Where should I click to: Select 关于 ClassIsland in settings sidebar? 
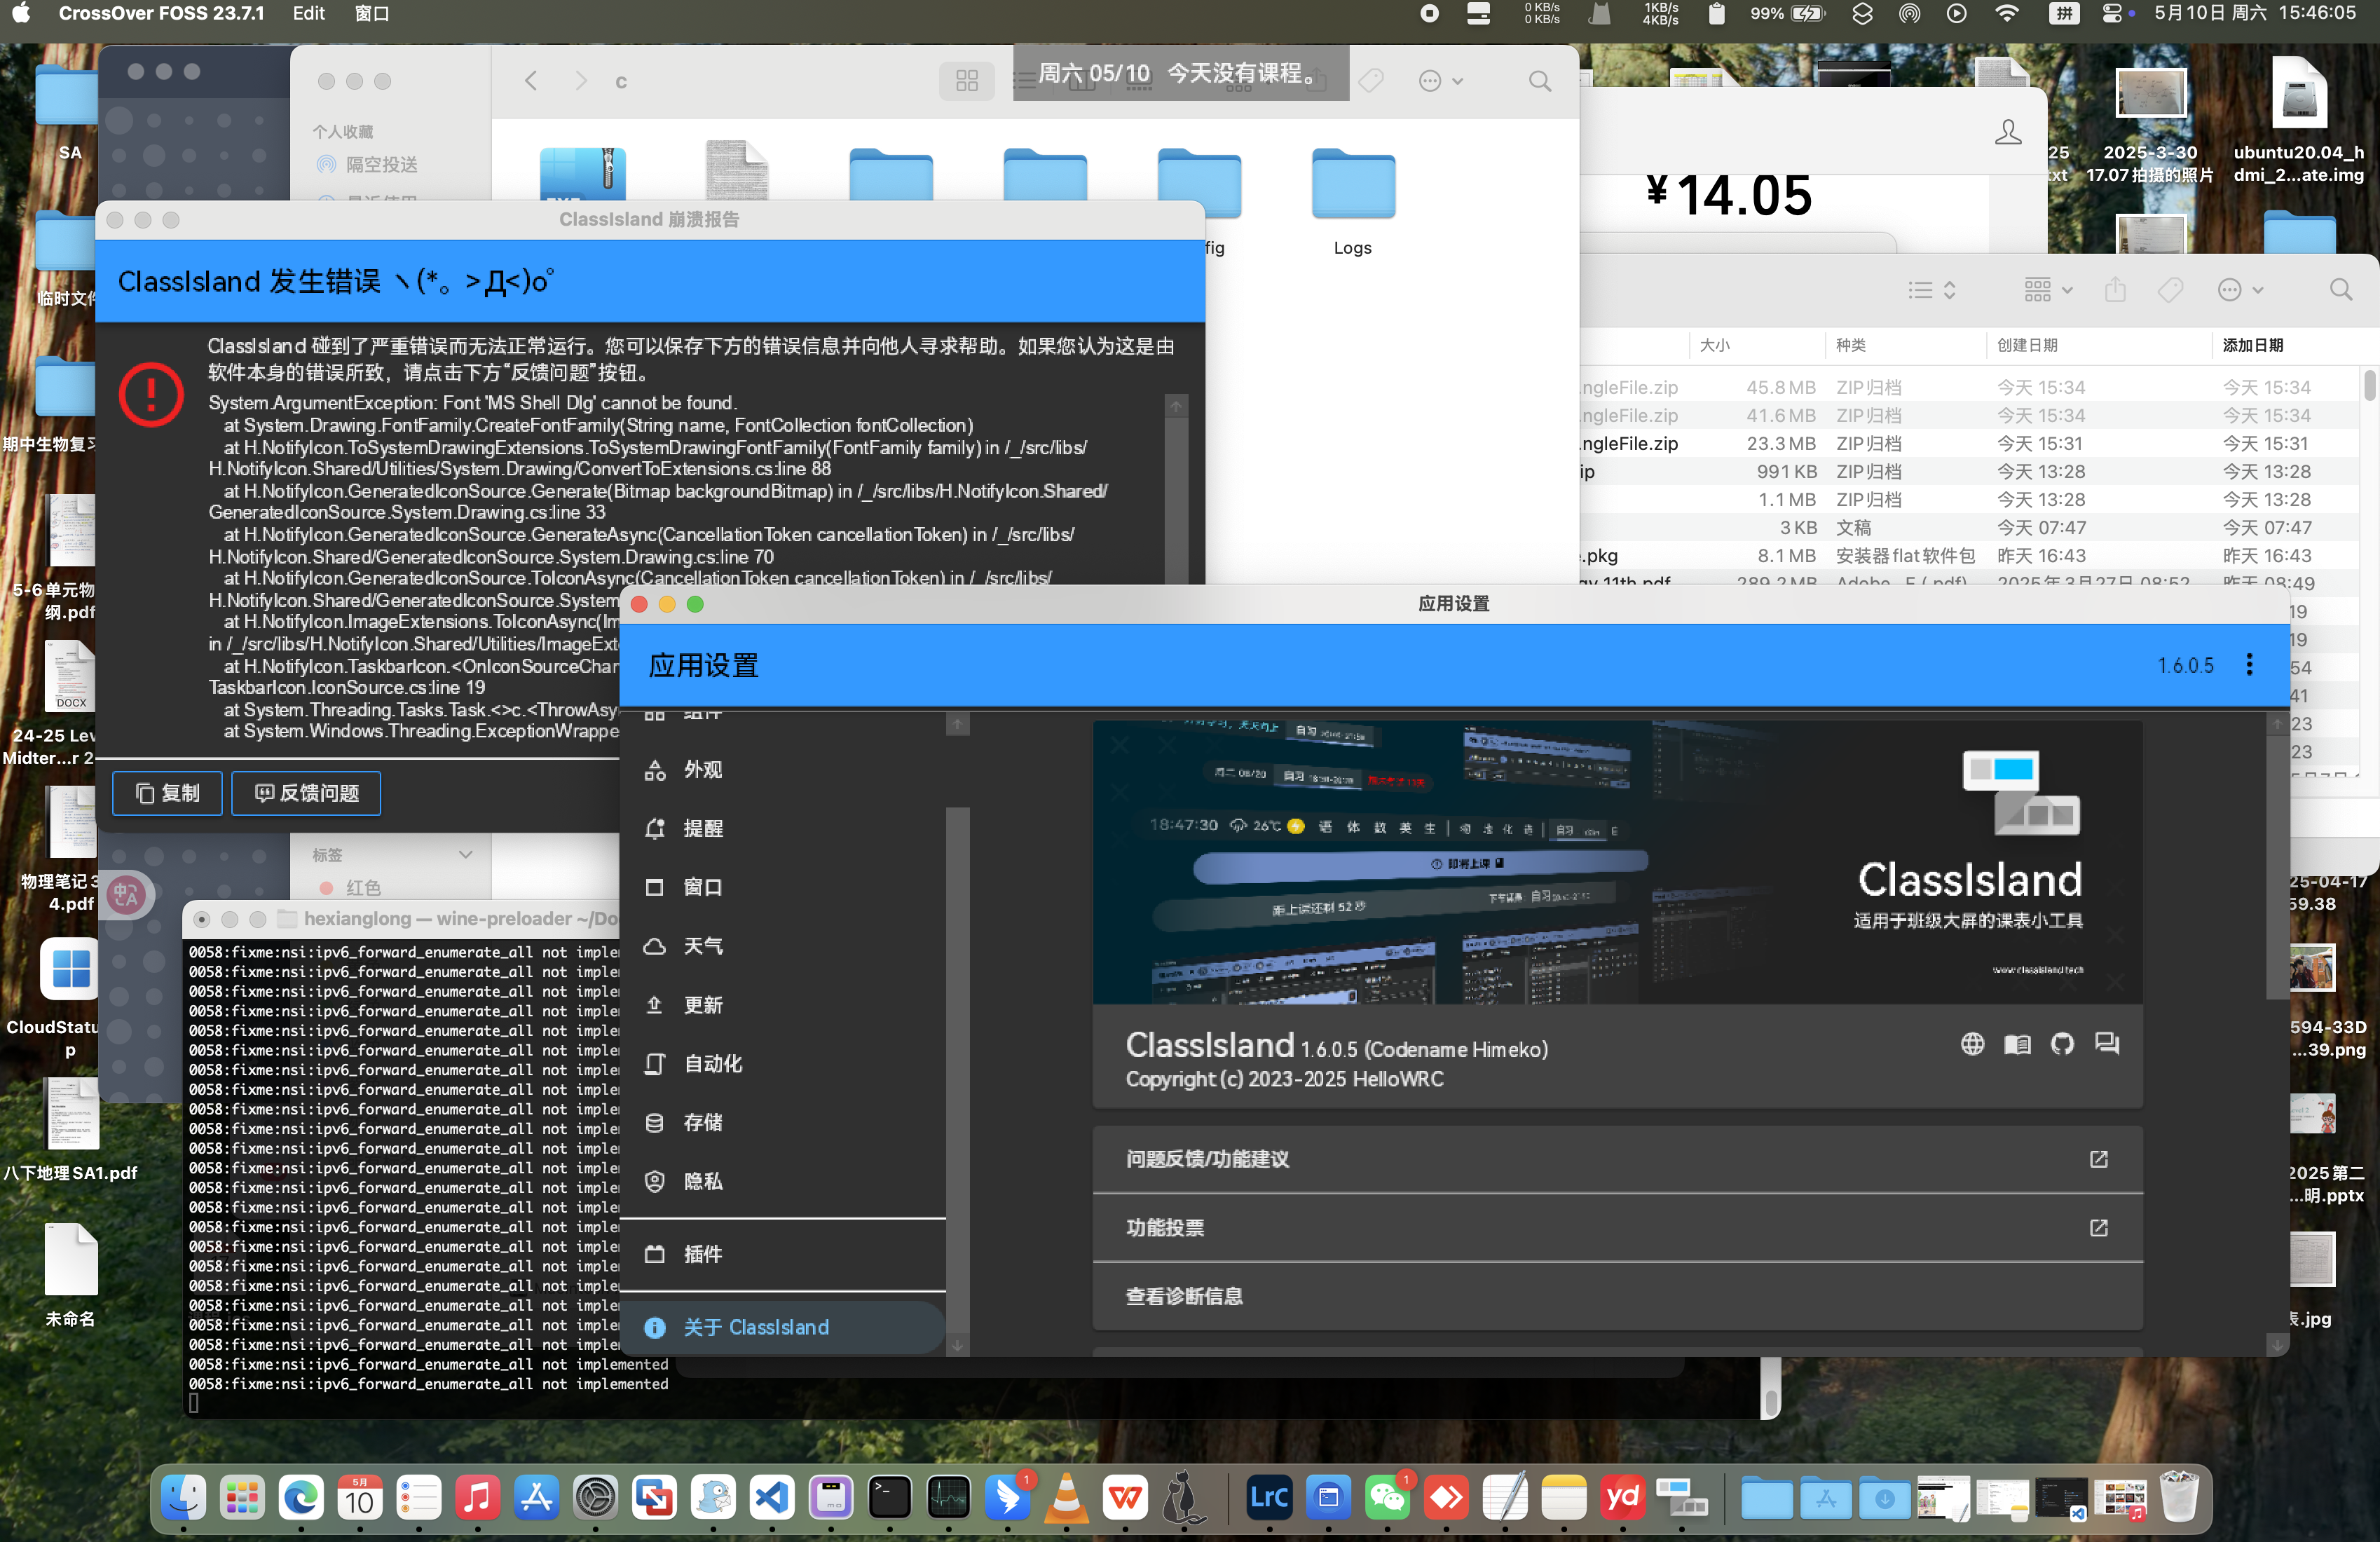click(x=755, y=1327)
